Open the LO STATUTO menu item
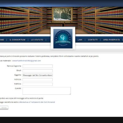Image resolution: width=123 pixels, height=123 pixels. (37, 40)
